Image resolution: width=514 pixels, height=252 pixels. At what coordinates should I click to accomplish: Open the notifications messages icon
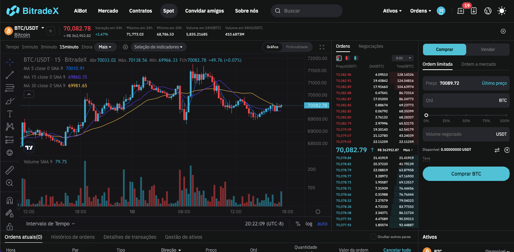[460, 11]
